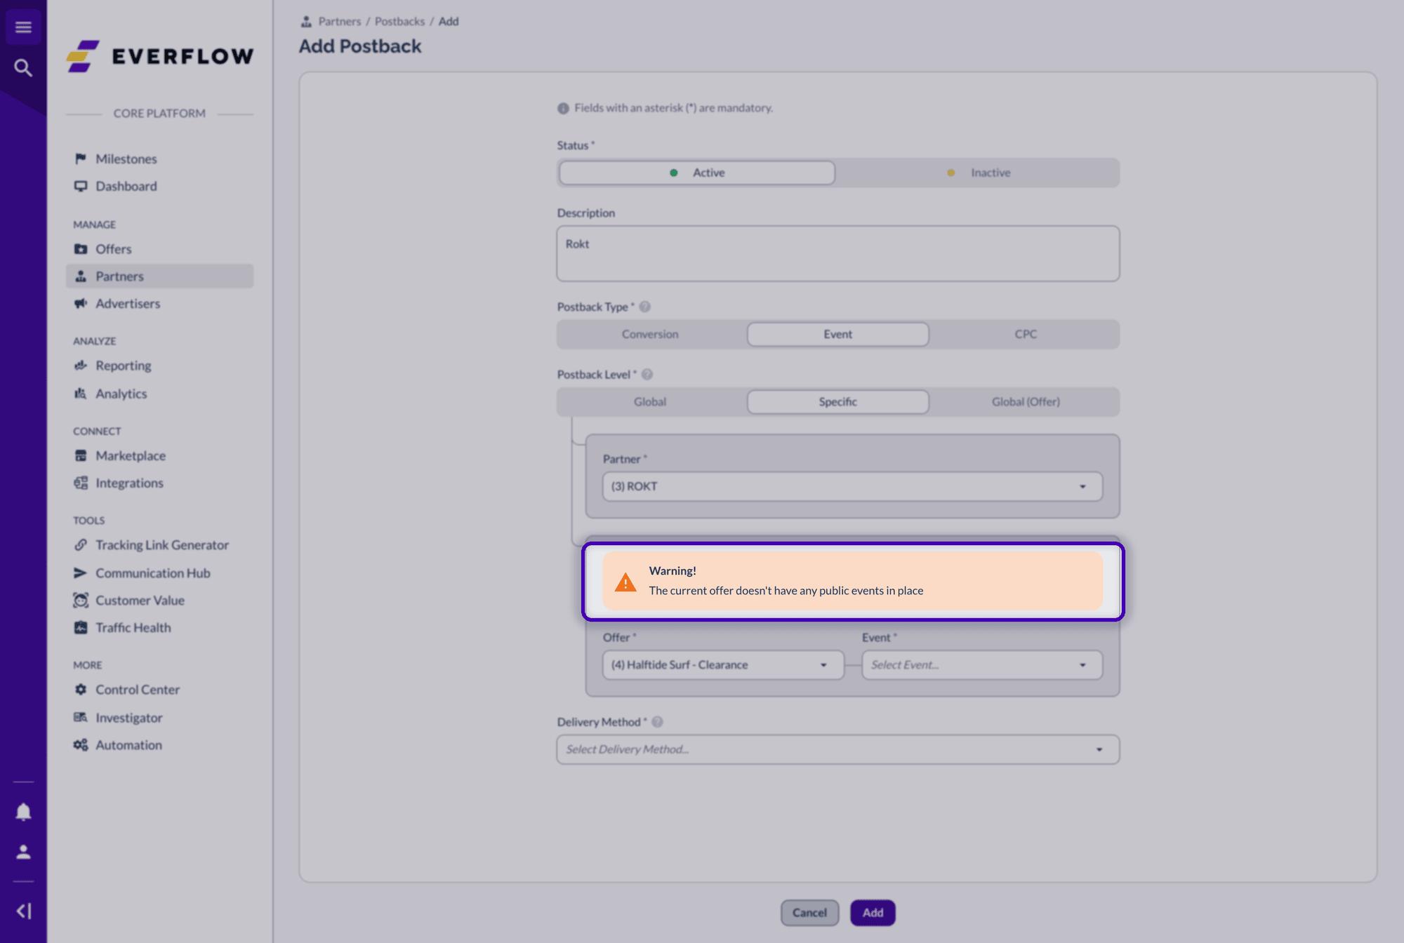Select Global (Offer) postback level
Viewport: 1404px width, 943px height.
pyautogui.click(x=1025, y=402)
